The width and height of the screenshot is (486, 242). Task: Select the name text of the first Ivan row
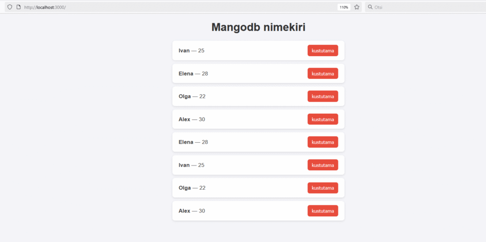pos(184,51)
